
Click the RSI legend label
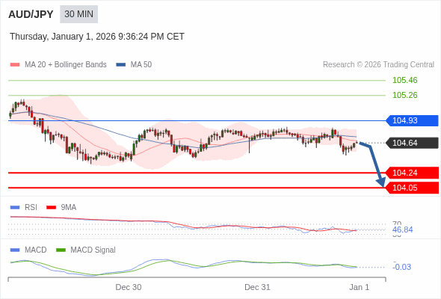(31, 208)
